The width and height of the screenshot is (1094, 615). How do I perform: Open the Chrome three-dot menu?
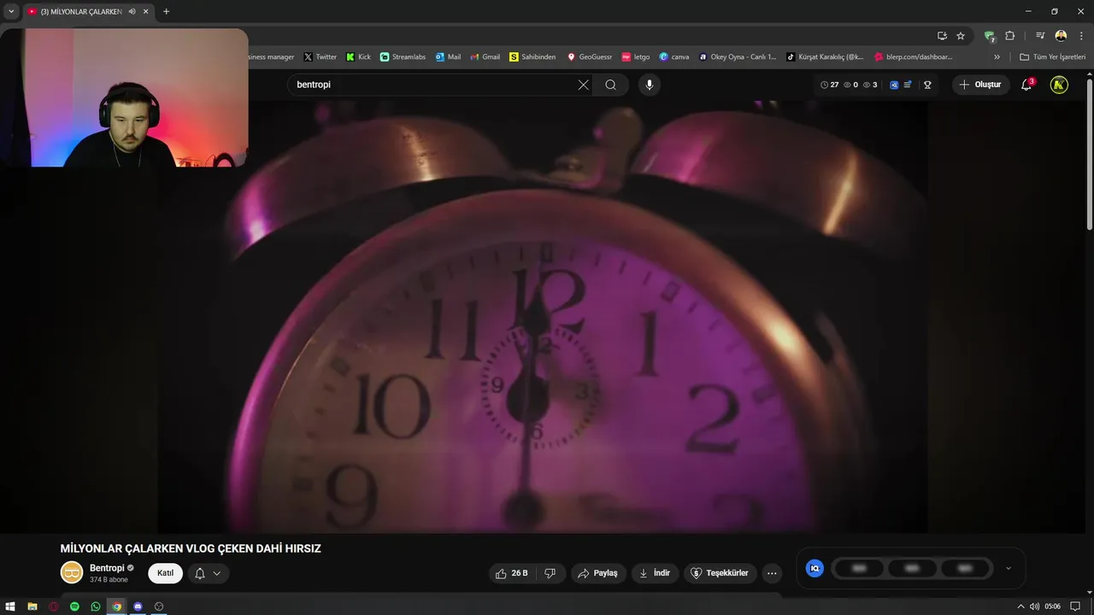1080,36
